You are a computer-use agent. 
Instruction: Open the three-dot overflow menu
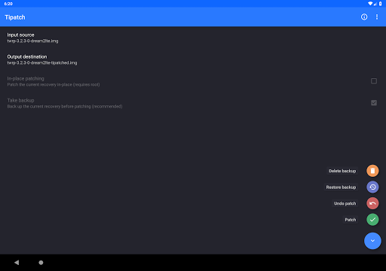pyautogui.click(x=377, y=17)
